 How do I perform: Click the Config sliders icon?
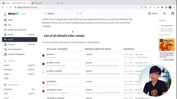[x=5, y=35]
